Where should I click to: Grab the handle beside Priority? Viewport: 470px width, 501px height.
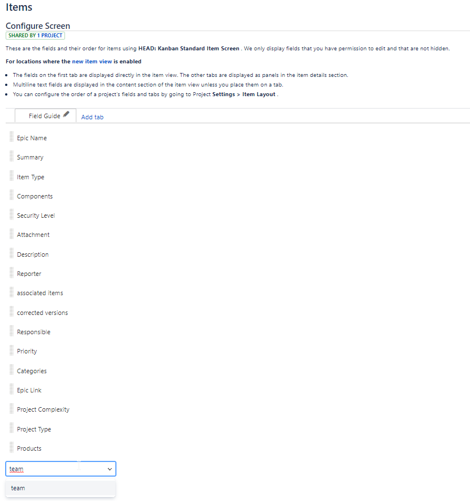click(11, 351)
